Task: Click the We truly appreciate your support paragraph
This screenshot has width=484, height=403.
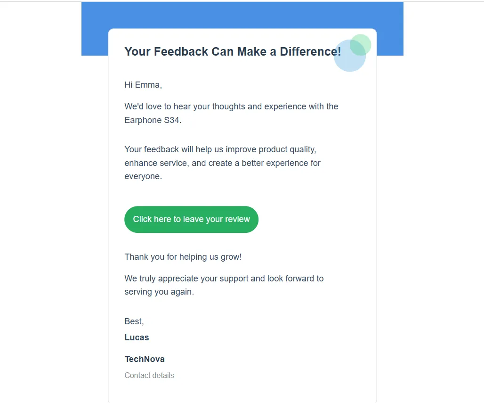Action: click(224, 278)
